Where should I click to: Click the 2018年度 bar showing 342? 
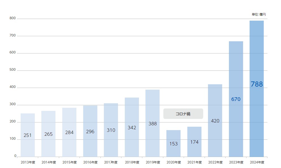click(132, 127)
